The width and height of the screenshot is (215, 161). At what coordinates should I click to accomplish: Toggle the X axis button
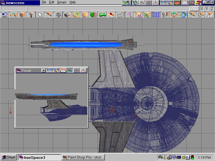[202, 9]
